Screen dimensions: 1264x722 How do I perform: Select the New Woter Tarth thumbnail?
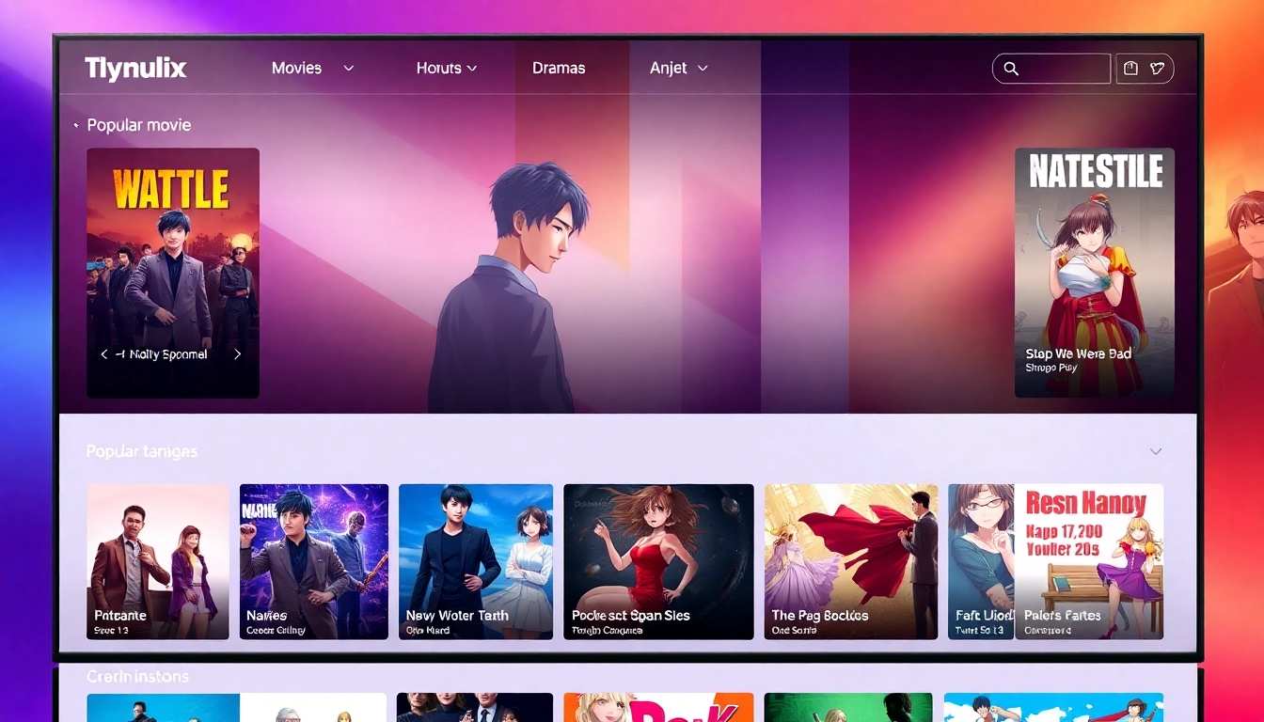(x=475, y=561)
